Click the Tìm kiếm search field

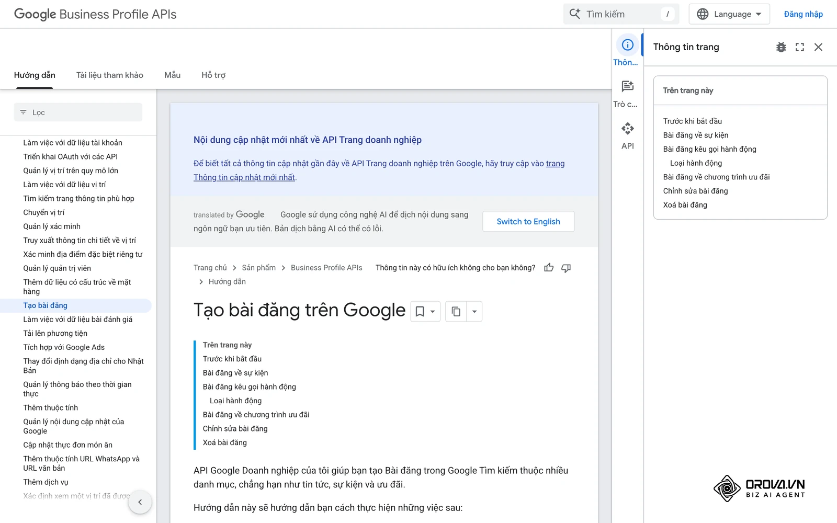coord(621,14)
